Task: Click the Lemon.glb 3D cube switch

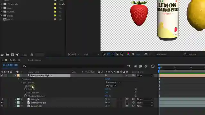Action: [x=127, y=106]
